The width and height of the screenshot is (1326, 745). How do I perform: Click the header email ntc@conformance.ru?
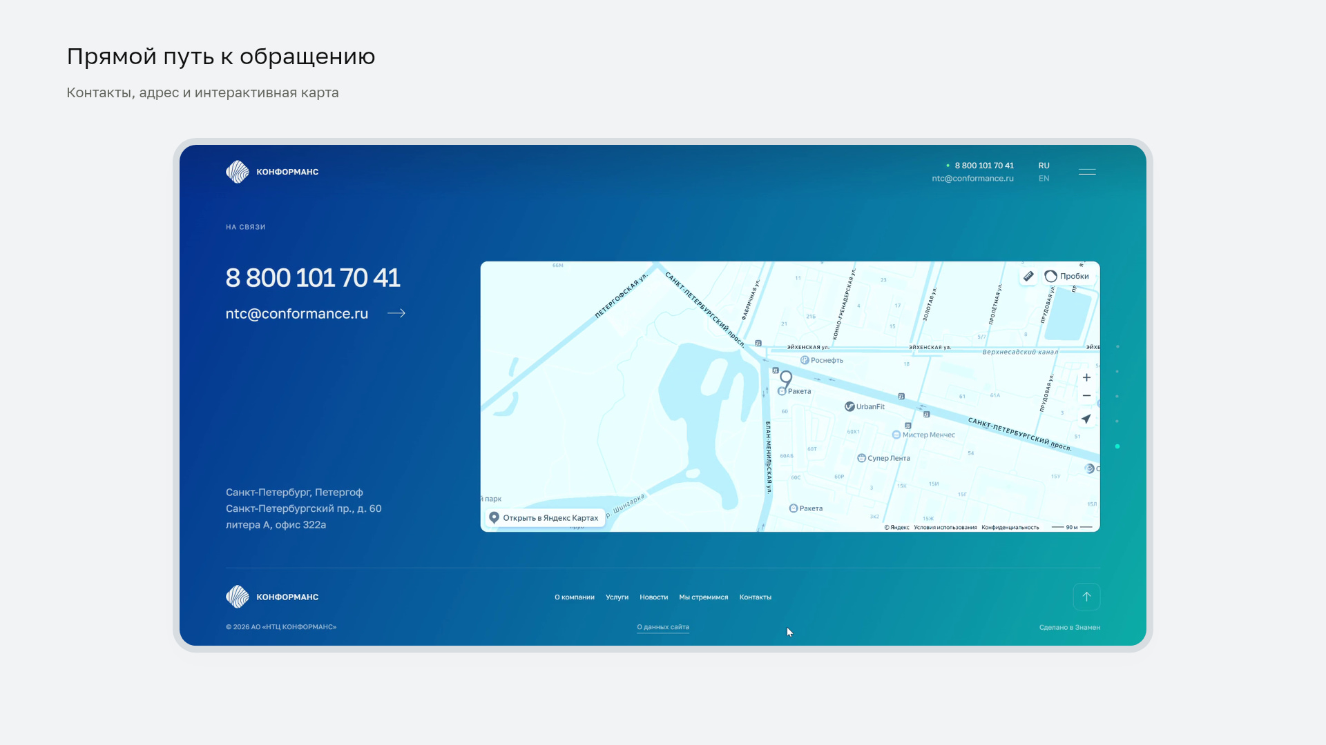(972, 179)
